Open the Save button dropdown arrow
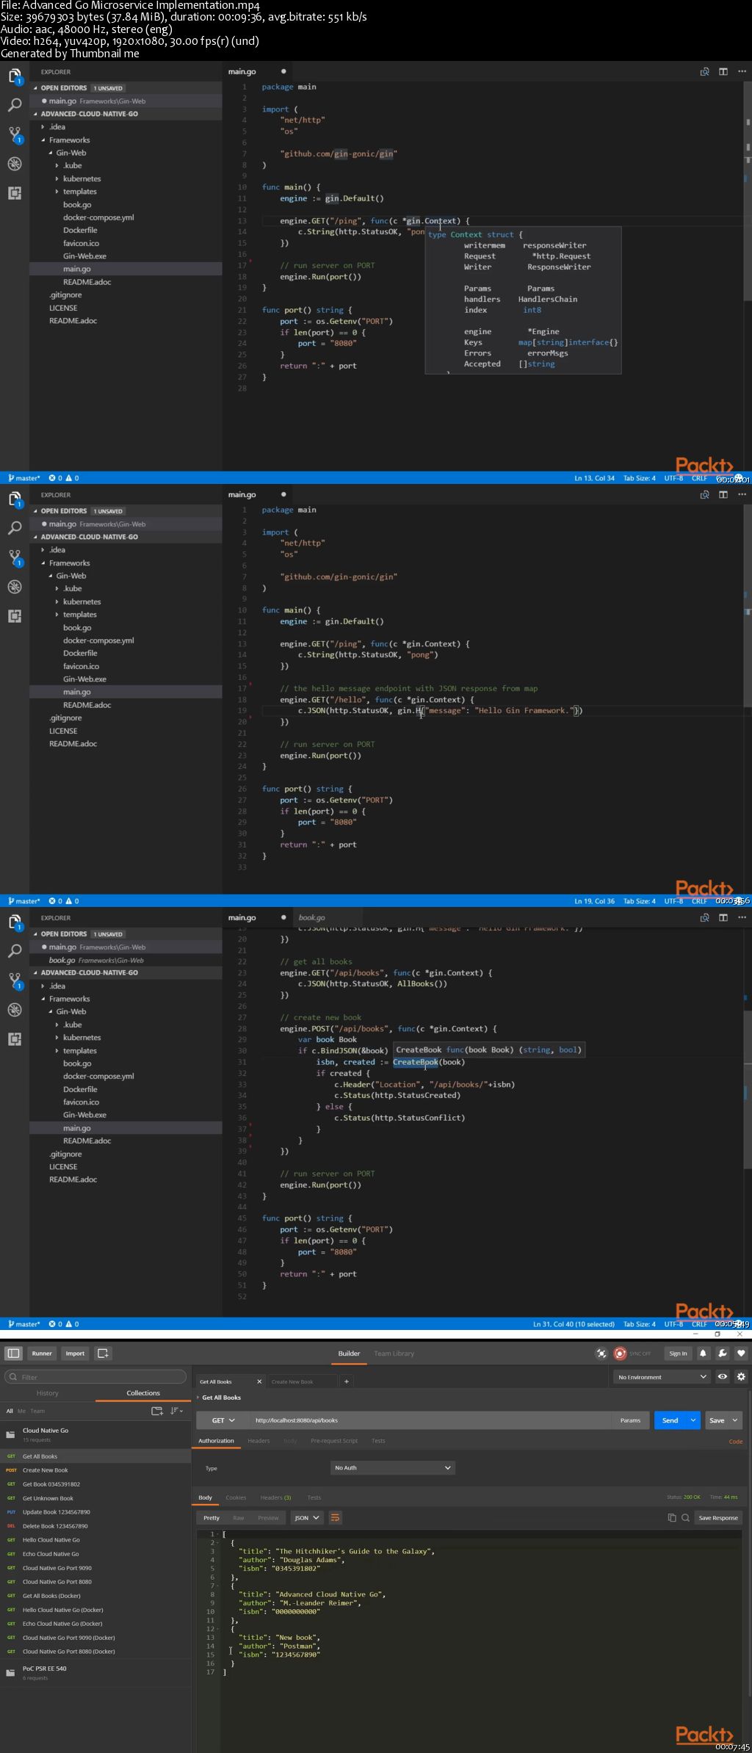The width and height of the screenshot is (752, 1753). pos(735,1420)
